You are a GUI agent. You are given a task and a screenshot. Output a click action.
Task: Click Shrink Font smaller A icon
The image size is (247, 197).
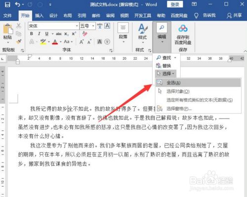(x=89, y=42)
